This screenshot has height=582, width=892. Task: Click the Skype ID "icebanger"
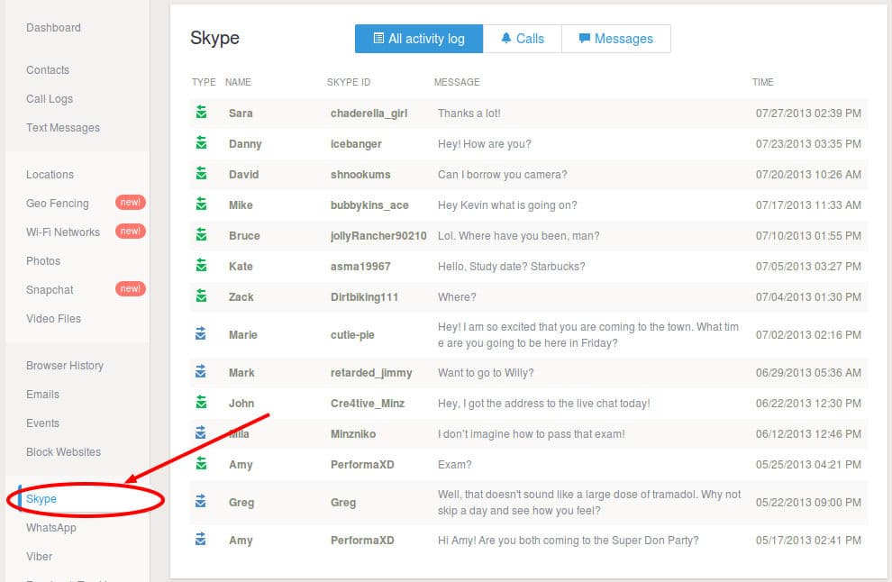[x=356, y=144]
